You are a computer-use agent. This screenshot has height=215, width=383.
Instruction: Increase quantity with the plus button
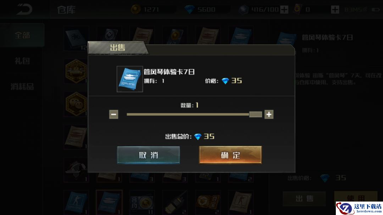pos(269,114)
